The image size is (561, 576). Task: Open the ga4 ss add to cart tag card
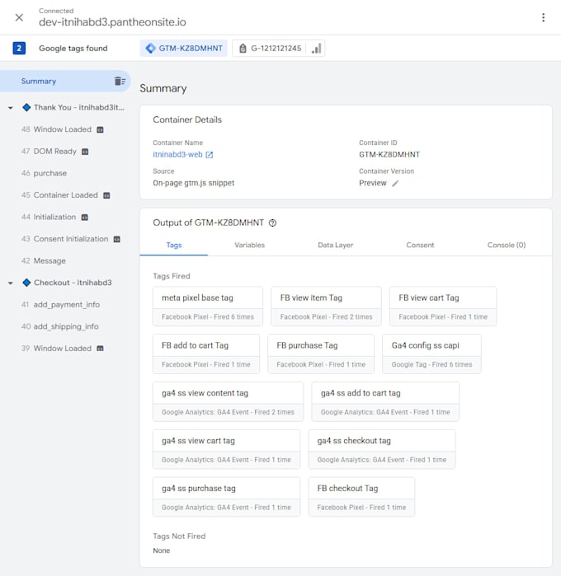point(385,401)
